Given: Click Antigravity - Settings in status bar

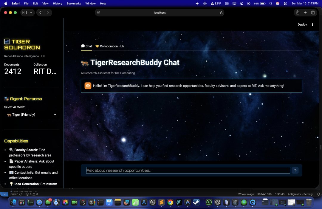Looking at the screenshot, I should pos(301,194).
